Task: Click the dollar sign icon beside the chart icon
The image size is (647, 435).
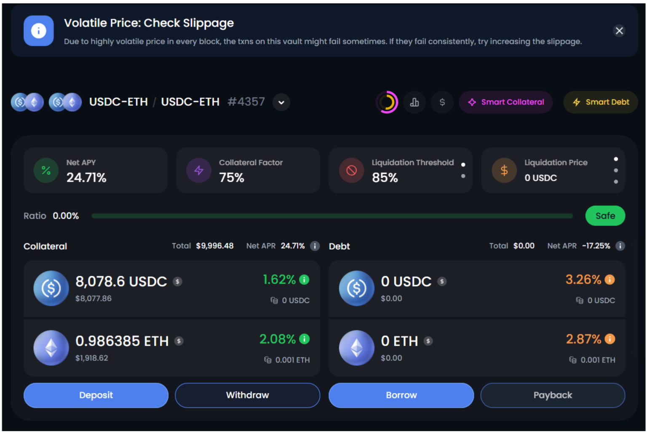Action: [442, 102]
